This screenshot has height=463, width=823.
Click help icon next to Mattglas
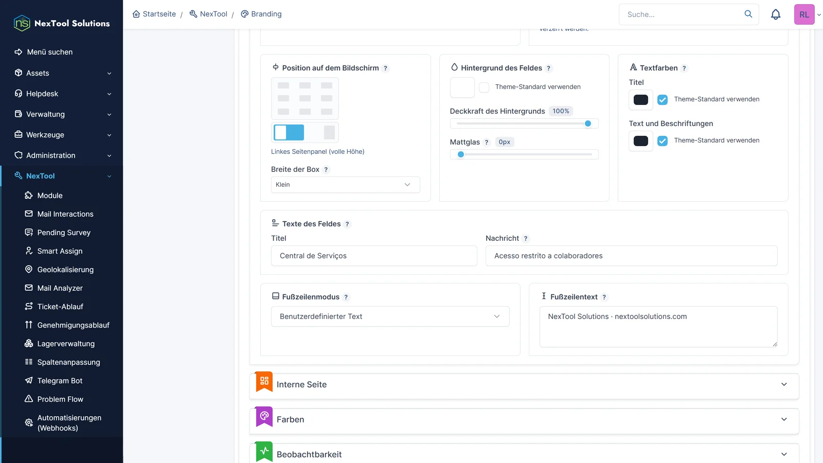tap(486, 143)
